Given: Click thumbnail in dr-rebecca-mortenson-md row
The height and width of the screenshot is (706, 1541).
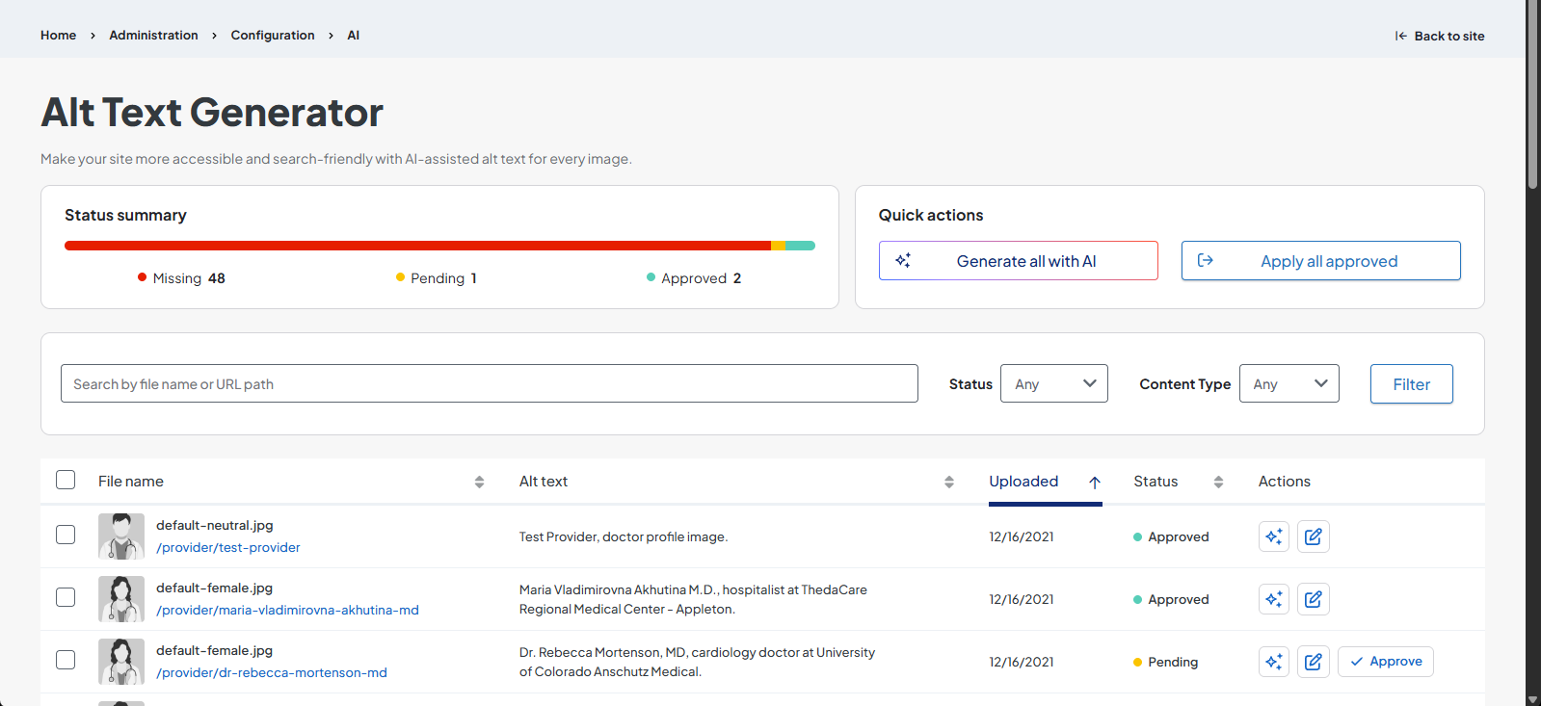Looking at the screenshot, I should (121, 661).
